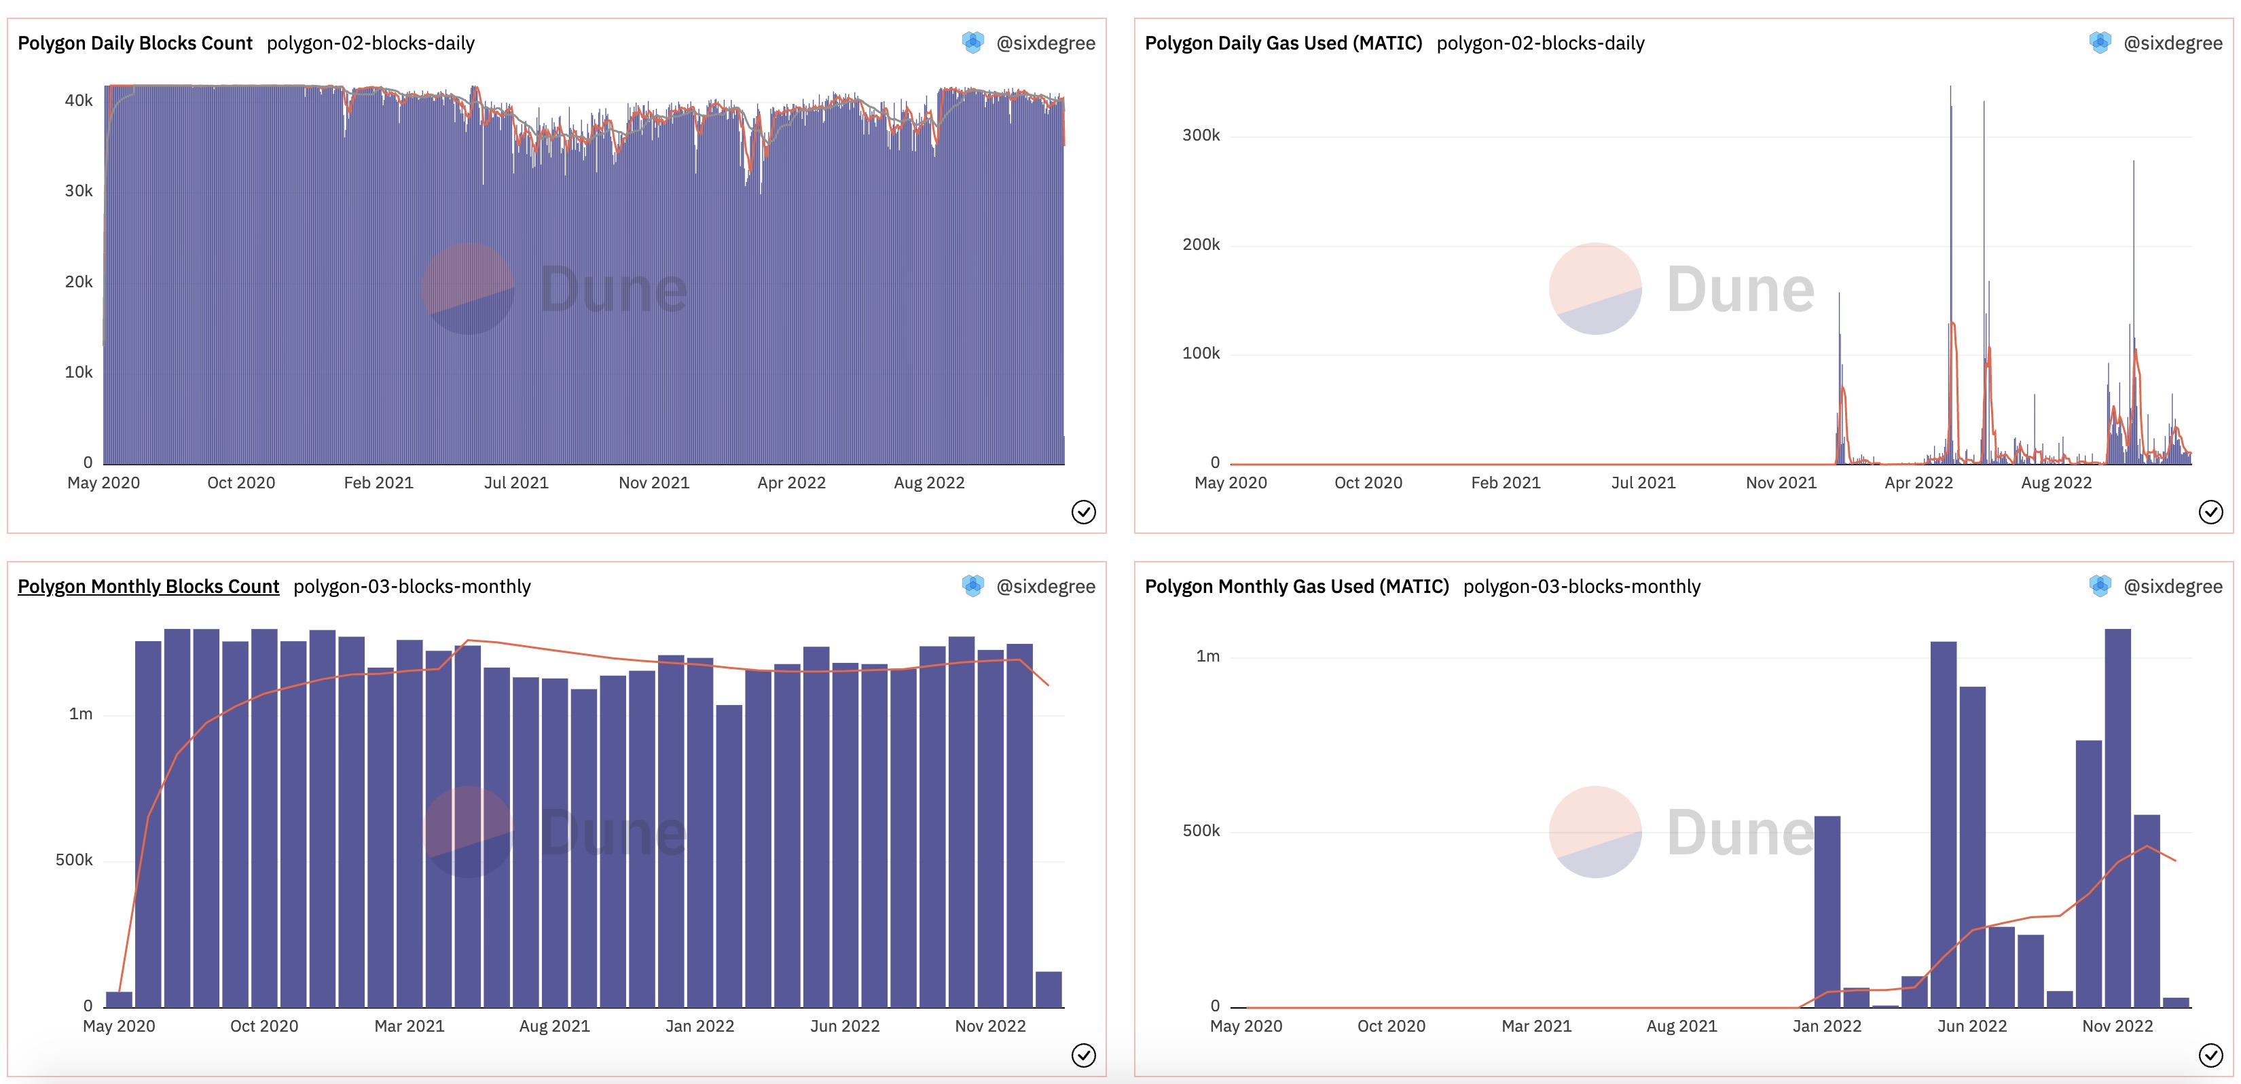Click sixdegree avatar icon on Monthly Blocks Count panel

(x=972, y=585)
